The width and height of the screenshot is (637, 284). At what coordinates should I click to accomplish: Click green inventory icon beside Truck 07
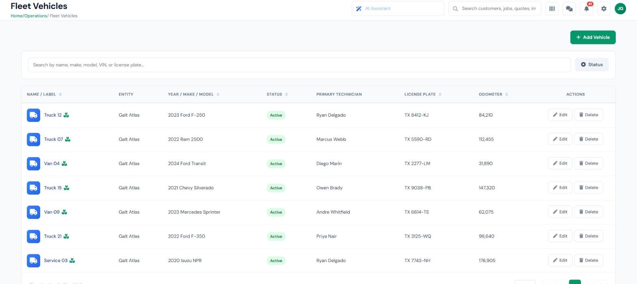(x=68, y=139)
